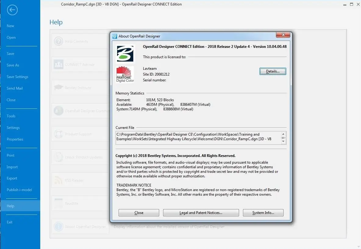361x249 pixels.
Task: Select Help in the backstage sidebar
Action: pyautogui.click(x=20, y=206)
